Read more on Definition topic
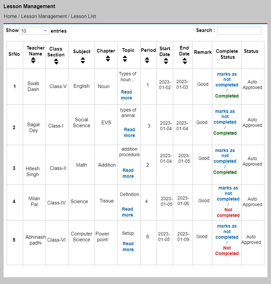Screen dimensions: 271x284 coord(128,212)
